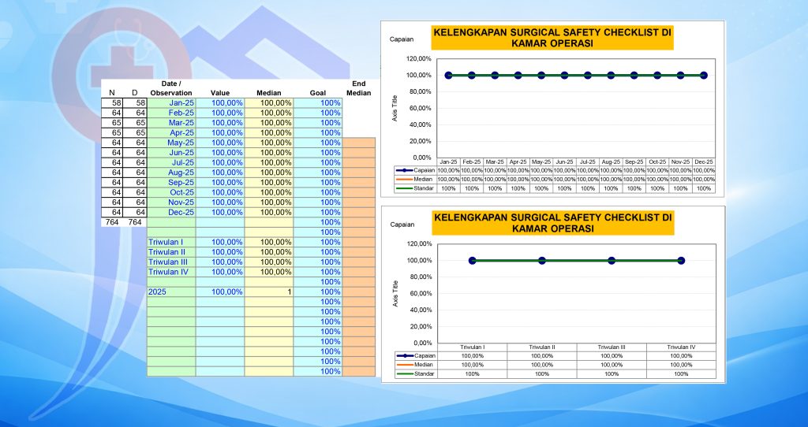Click the Median cell containing 1
The width and height of the screenshot is (808, 427).
268,291
